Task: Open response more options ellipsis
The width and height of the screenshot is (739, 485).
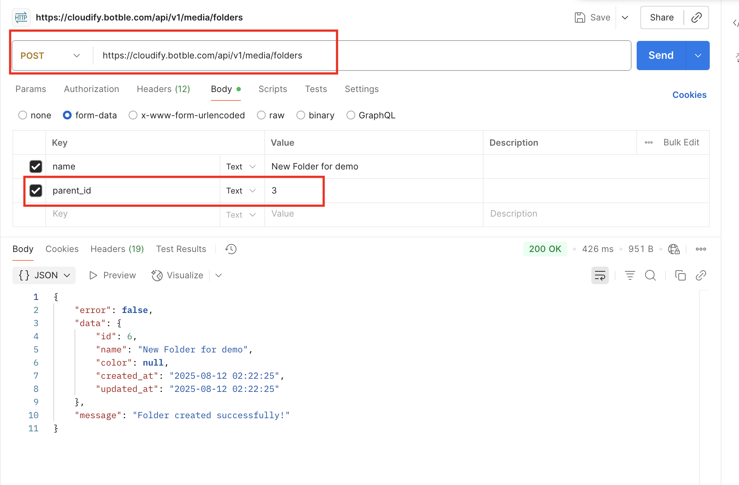Action: 701,249
